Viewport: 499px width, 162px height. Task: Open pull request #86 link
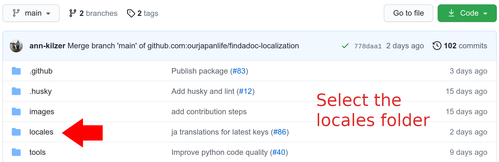tap(279, 132)
